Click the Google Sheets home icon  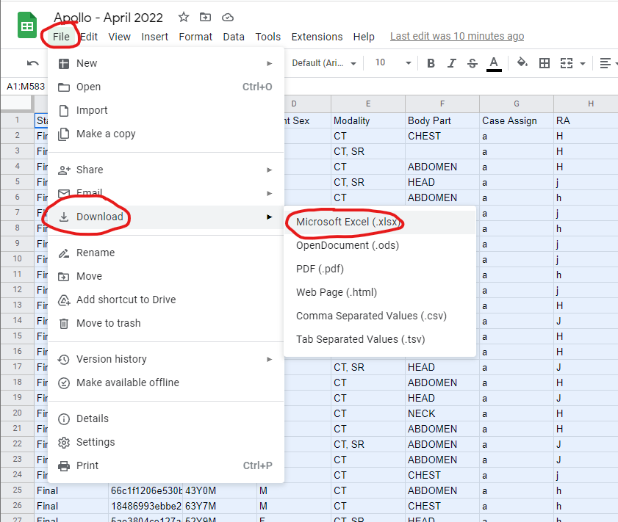point(27,25)
